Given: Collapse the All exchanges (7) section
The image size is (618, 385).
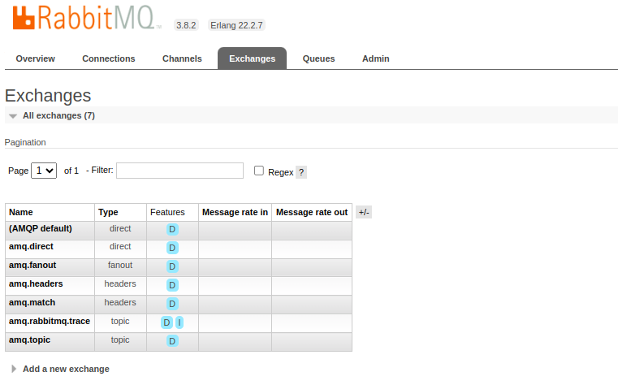Looking at the screenshot, I should tap(58, 115).
